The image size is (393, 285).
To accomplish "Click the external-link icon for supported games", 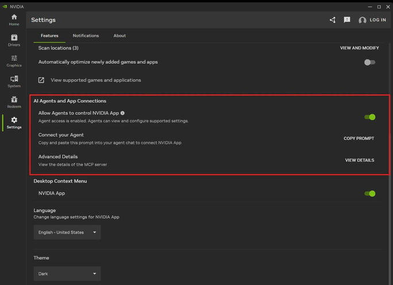I will [x=41, y=80].
